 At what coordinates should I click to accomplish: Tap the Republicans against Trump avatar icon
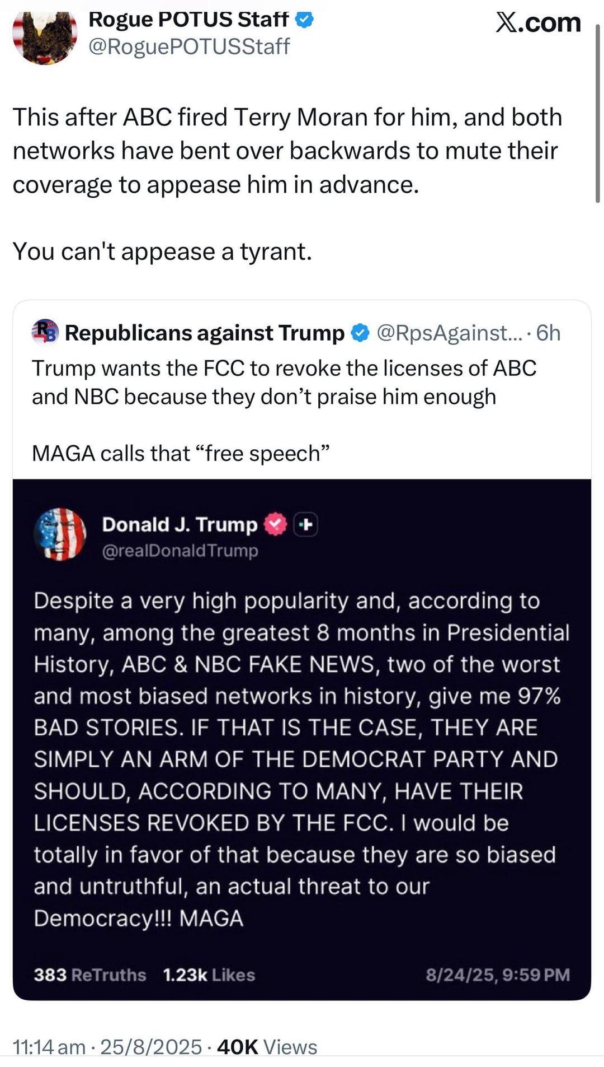45,332
